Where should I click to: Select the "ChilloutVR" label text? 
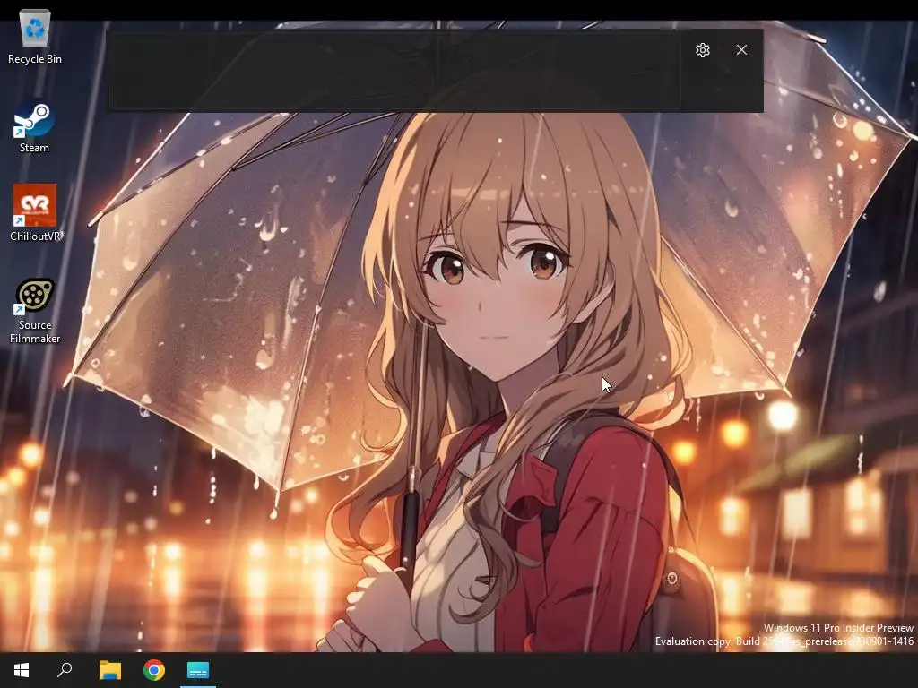click(35, 236)
